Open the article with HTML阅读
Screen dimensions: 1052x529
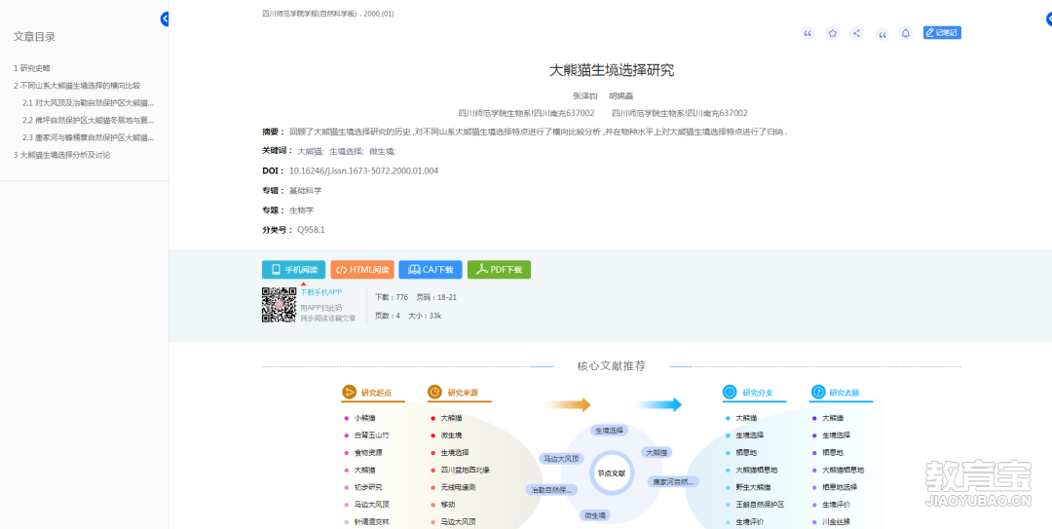click(362, 270)
